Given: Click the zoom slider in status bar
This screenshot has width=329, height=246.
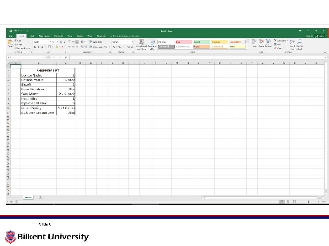Looking at the screenshot, I should click(x=308, y=202).
